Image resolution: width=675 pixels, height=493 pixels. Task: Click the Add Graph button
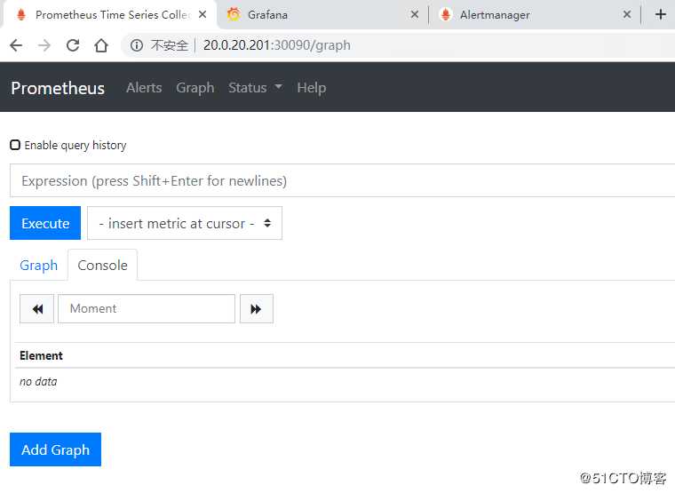pos(56,449)
